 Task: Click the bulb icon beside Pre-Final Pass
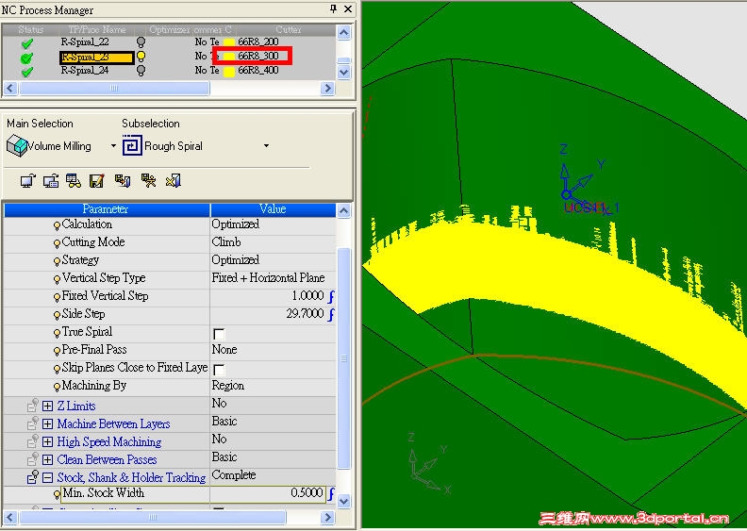(x=57, y=351)
